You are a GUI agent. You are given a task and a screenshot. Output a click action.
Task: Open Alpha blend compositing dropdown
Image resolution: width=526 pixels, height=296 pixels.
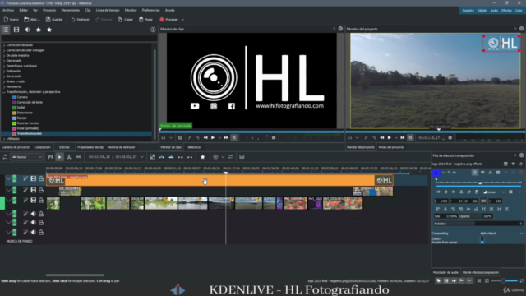(x=501, y=234)
